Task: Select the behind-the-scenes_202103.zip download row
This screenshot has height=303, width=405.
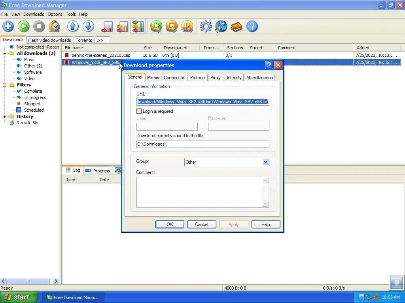Action: pyautogui.click(x=231, y=55)
